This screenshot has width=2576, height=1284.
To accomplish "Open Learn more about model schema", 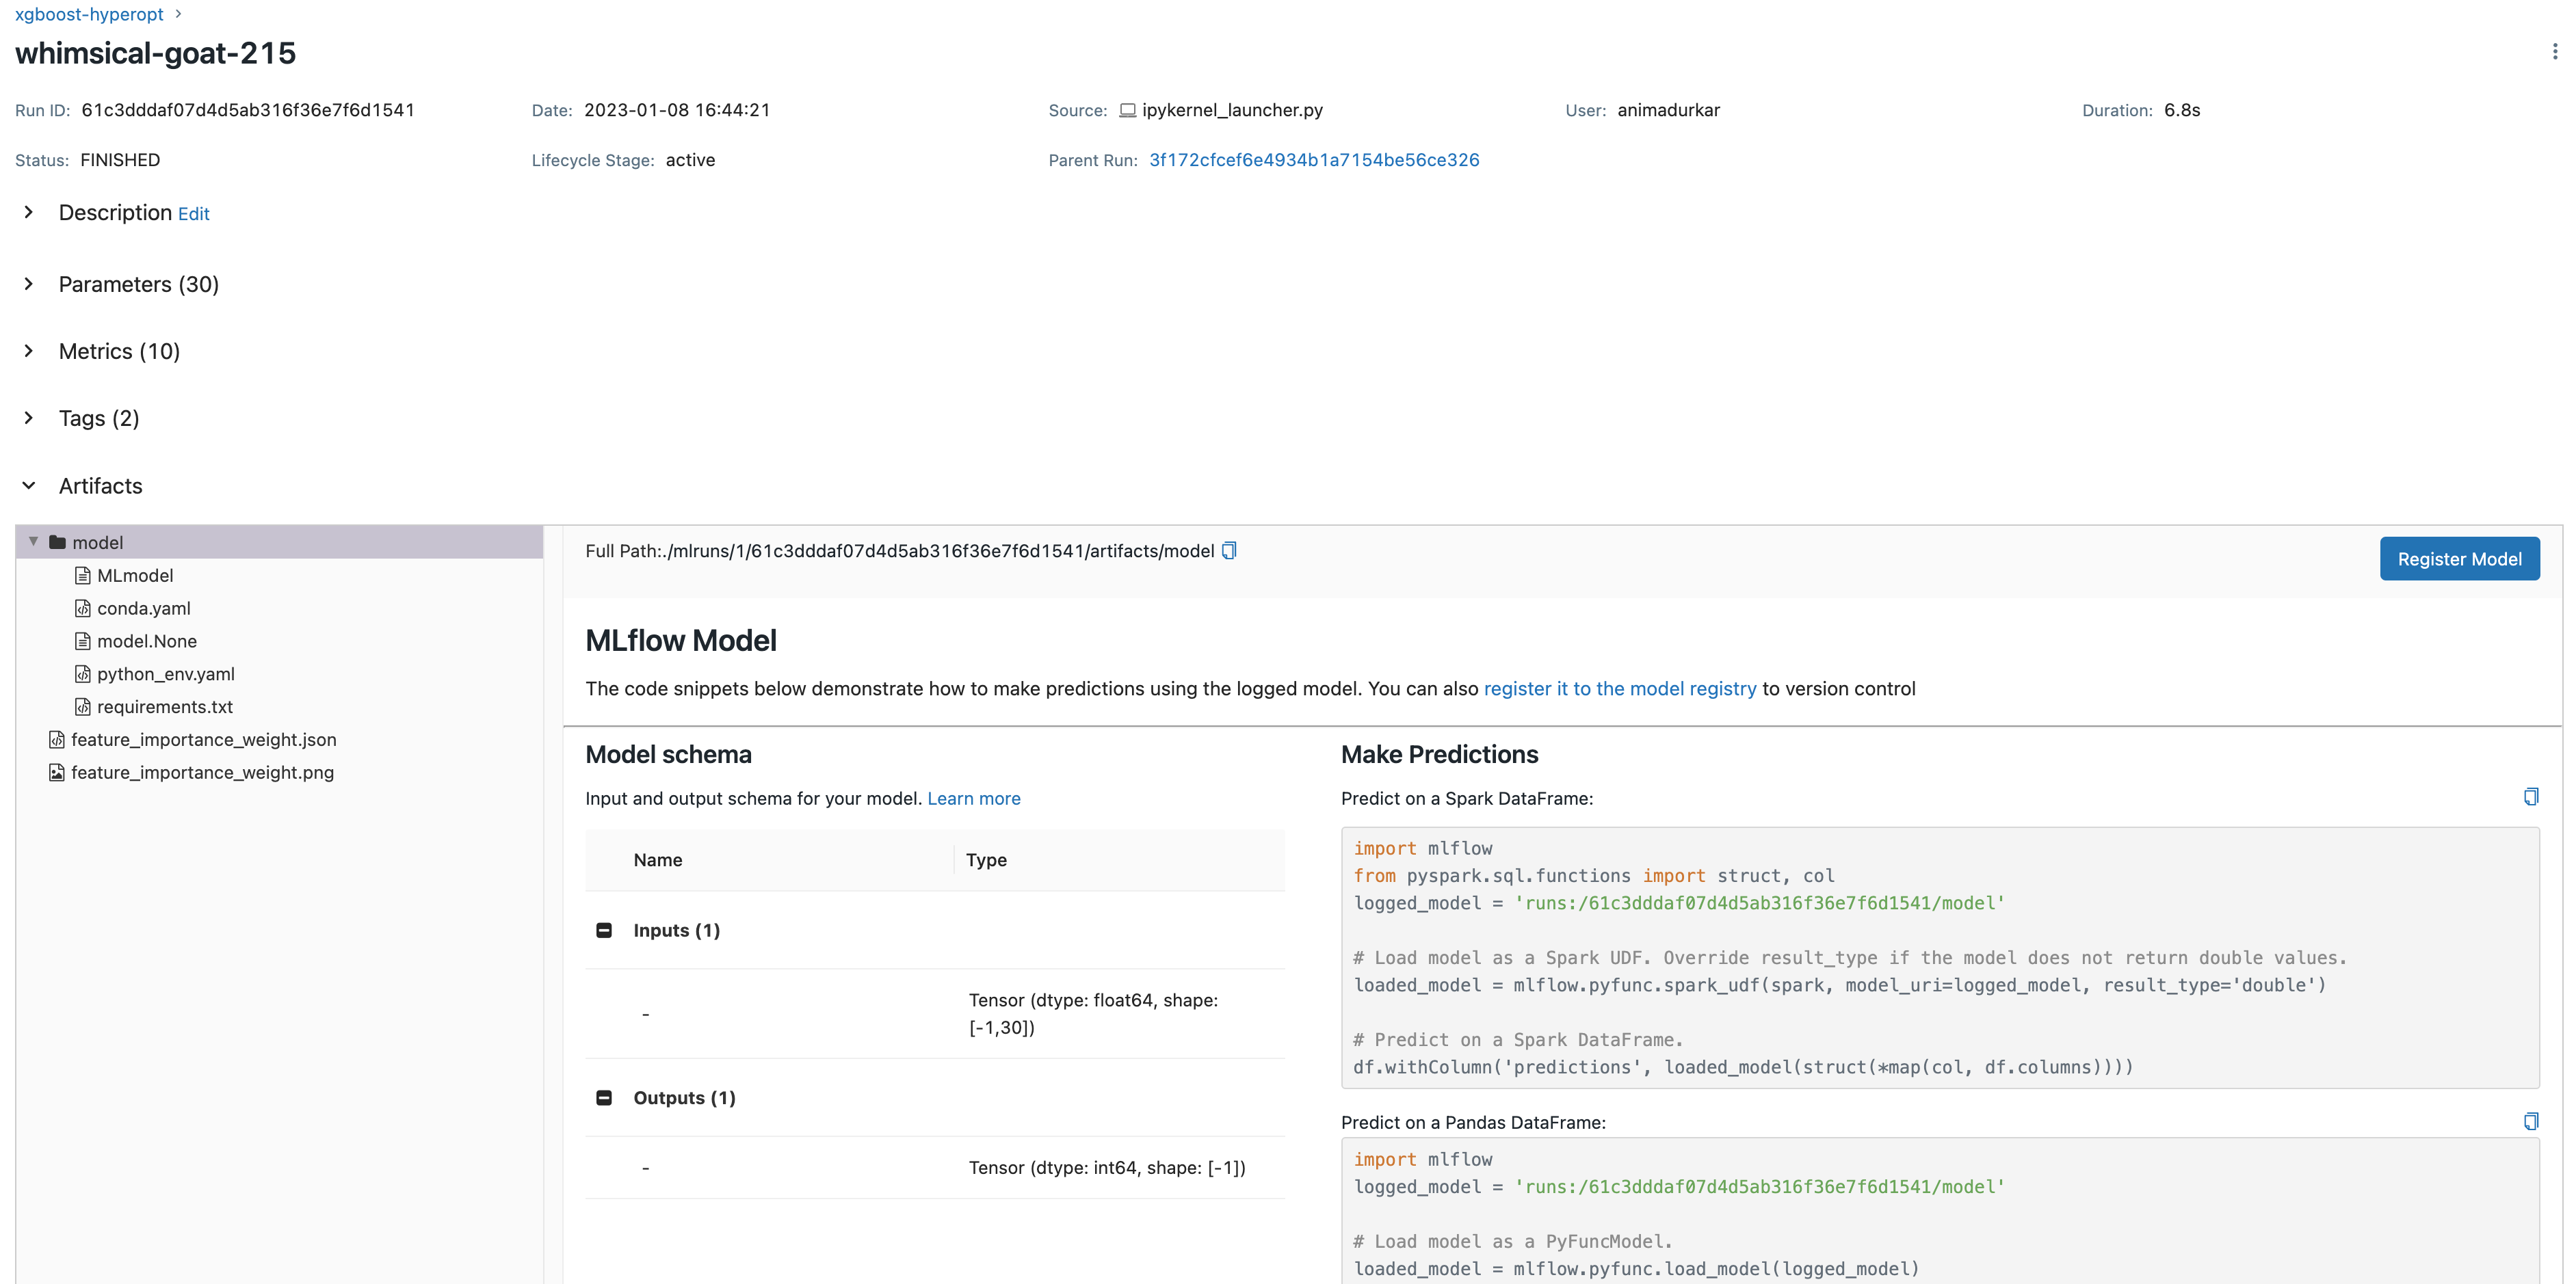I will pyautogui.click(x=973, y=799).
